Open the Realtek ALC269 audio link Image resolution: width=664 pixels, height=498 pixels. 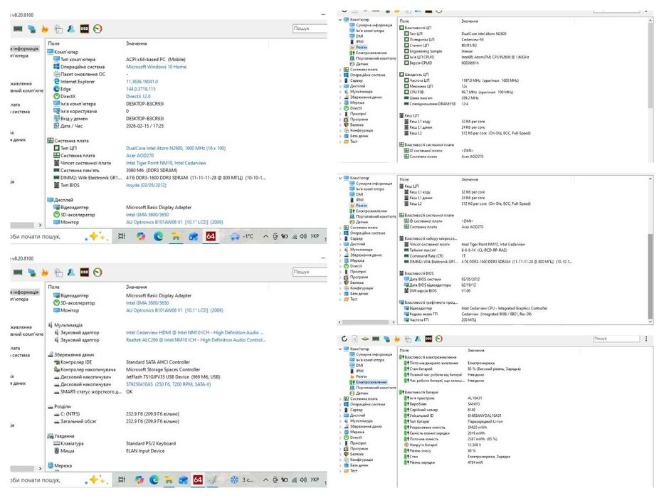pos(196,340)
